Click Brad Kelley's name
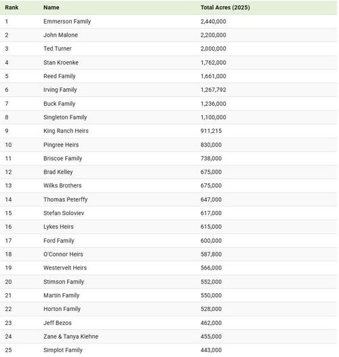Screen dimensions: 339x357 [x=58, y=172]
